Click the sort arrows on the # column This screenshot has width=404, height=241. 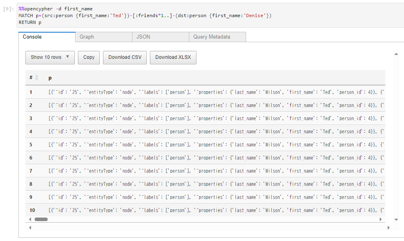pos(36,77)
